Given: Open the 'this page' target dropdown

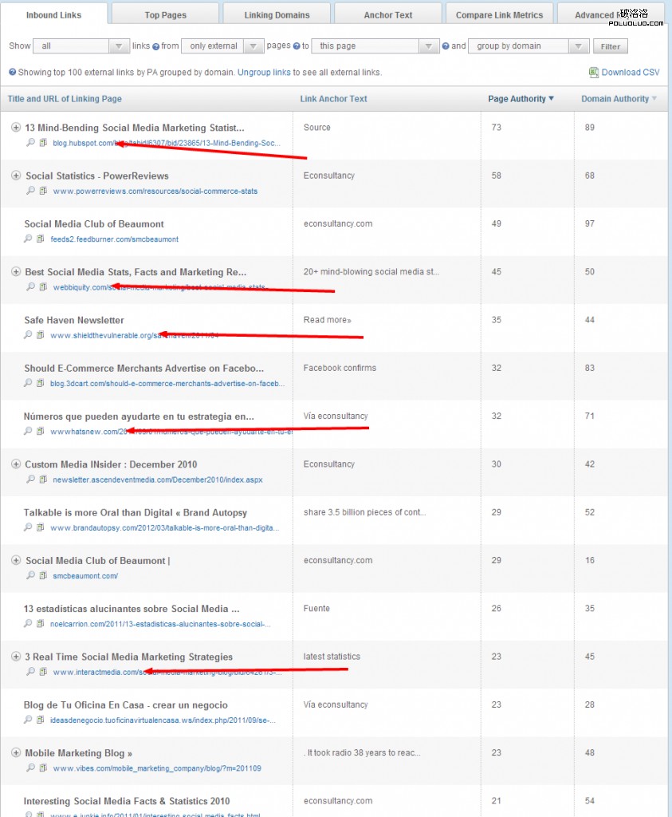Looking at the screenshot, I should [375, 46].
